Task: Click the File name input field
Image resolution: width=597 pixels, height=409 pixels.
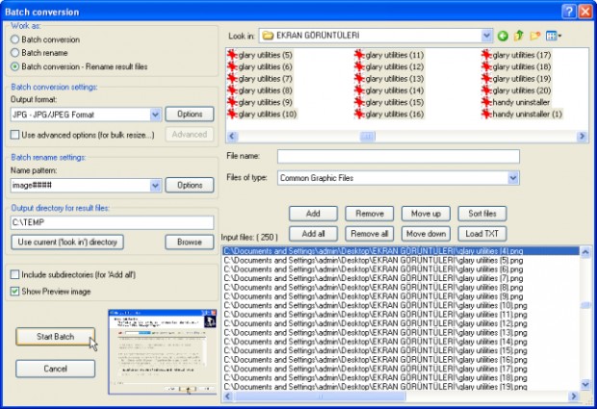Action: 399,156
